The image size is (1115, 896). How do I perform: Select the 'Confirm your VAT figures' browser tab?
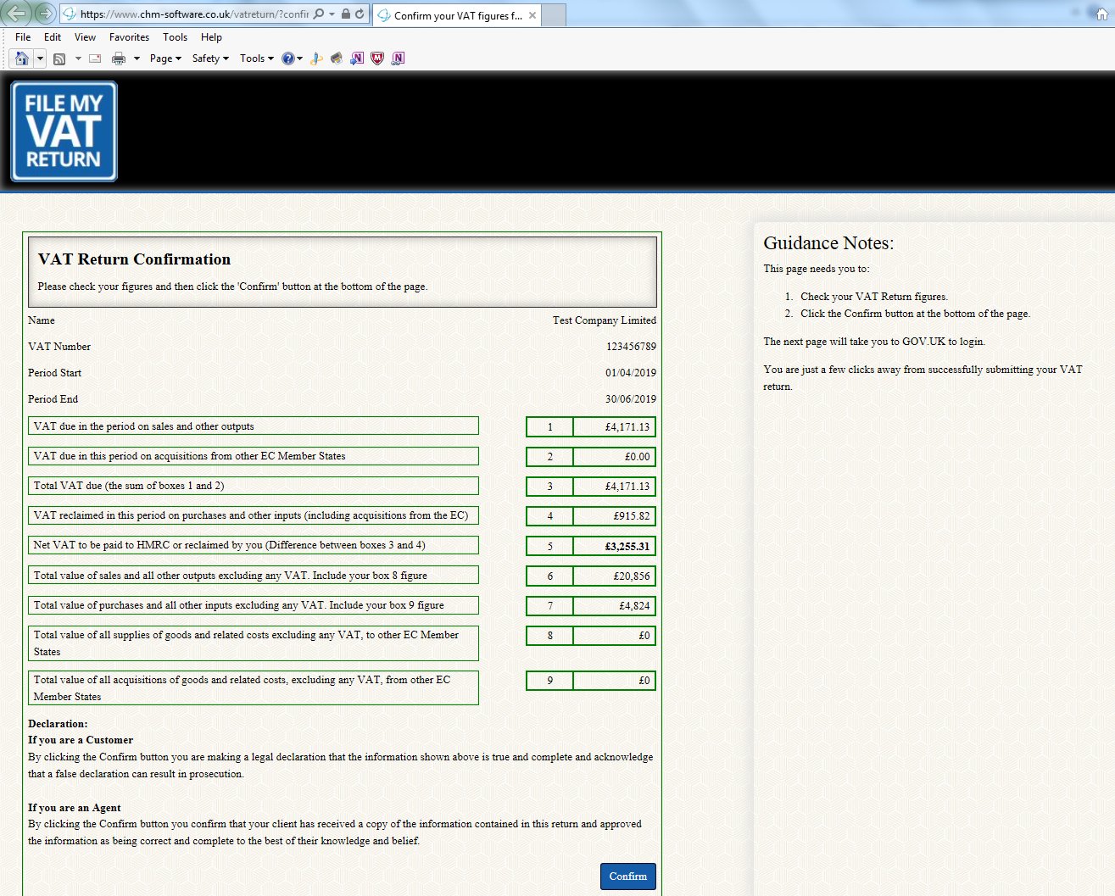click(x=449, y=14)
